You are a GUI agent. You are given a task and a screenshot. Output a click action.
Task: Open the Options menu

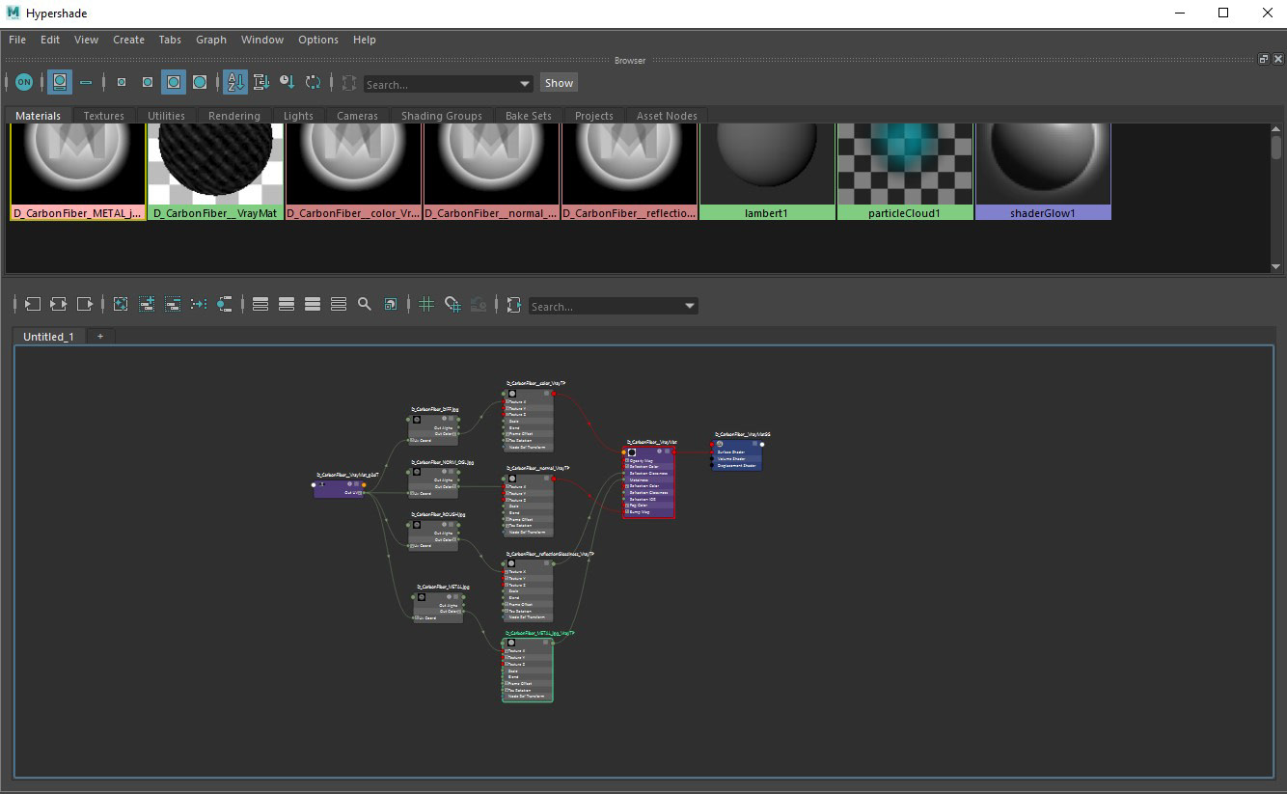318,40
